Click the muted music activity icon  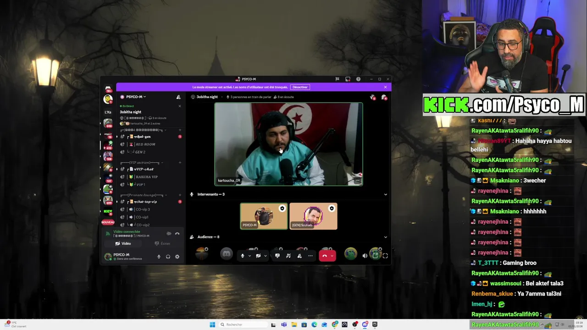click(288, 256)
